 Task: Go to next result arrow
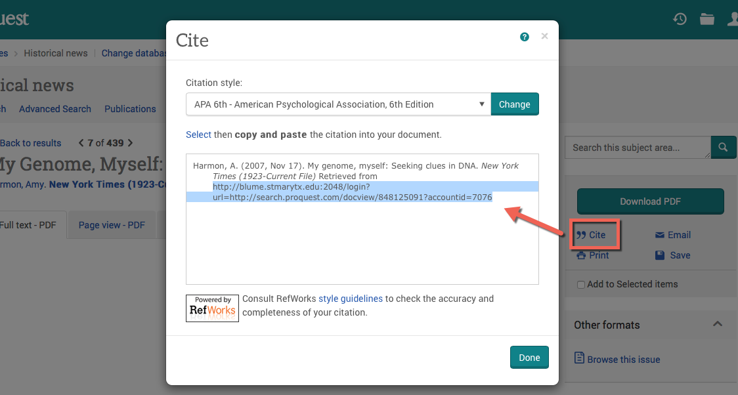click(131, 143)
